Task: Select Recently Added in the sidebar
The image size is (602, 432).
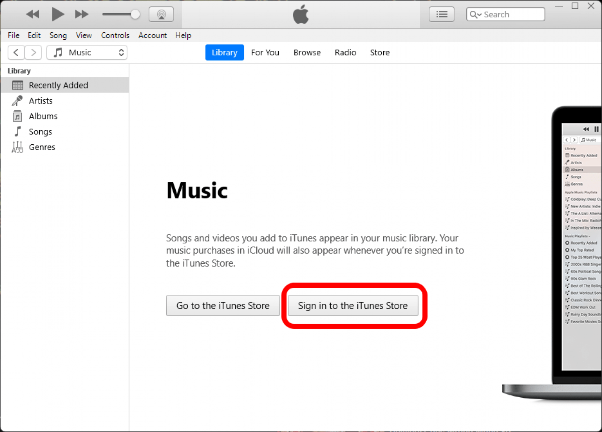Action: 65,85
